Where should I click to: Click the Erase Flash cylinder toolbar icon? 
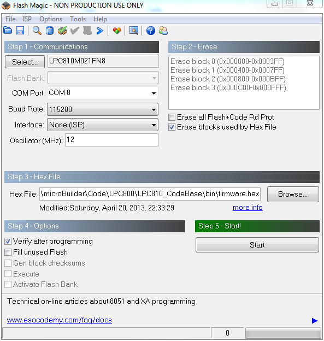(x=50, y=31)
